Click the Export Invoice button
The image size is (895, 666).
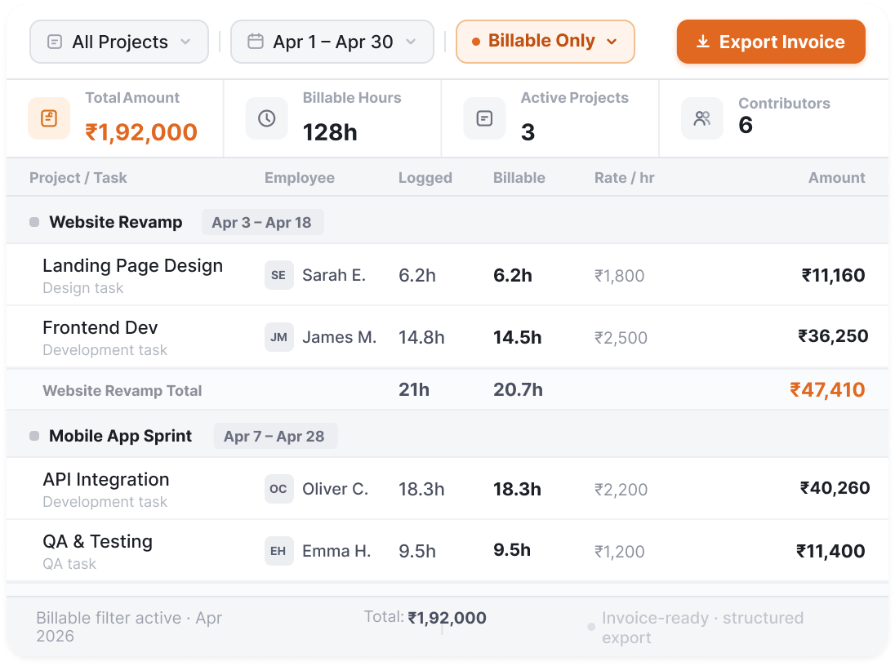[771, 42]
